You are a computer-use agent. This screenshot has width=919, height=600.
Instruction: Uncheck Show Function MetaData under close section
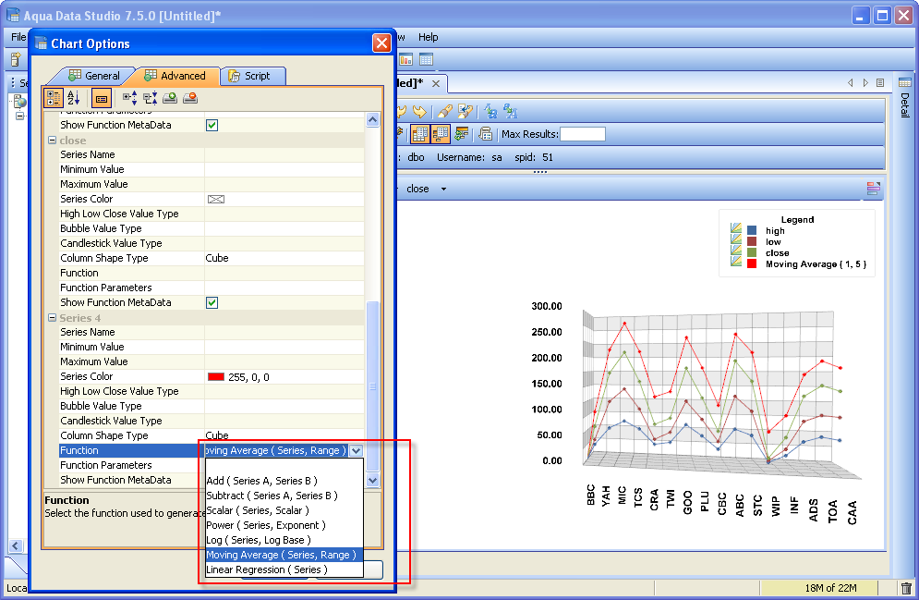click(x=212, y=302)
